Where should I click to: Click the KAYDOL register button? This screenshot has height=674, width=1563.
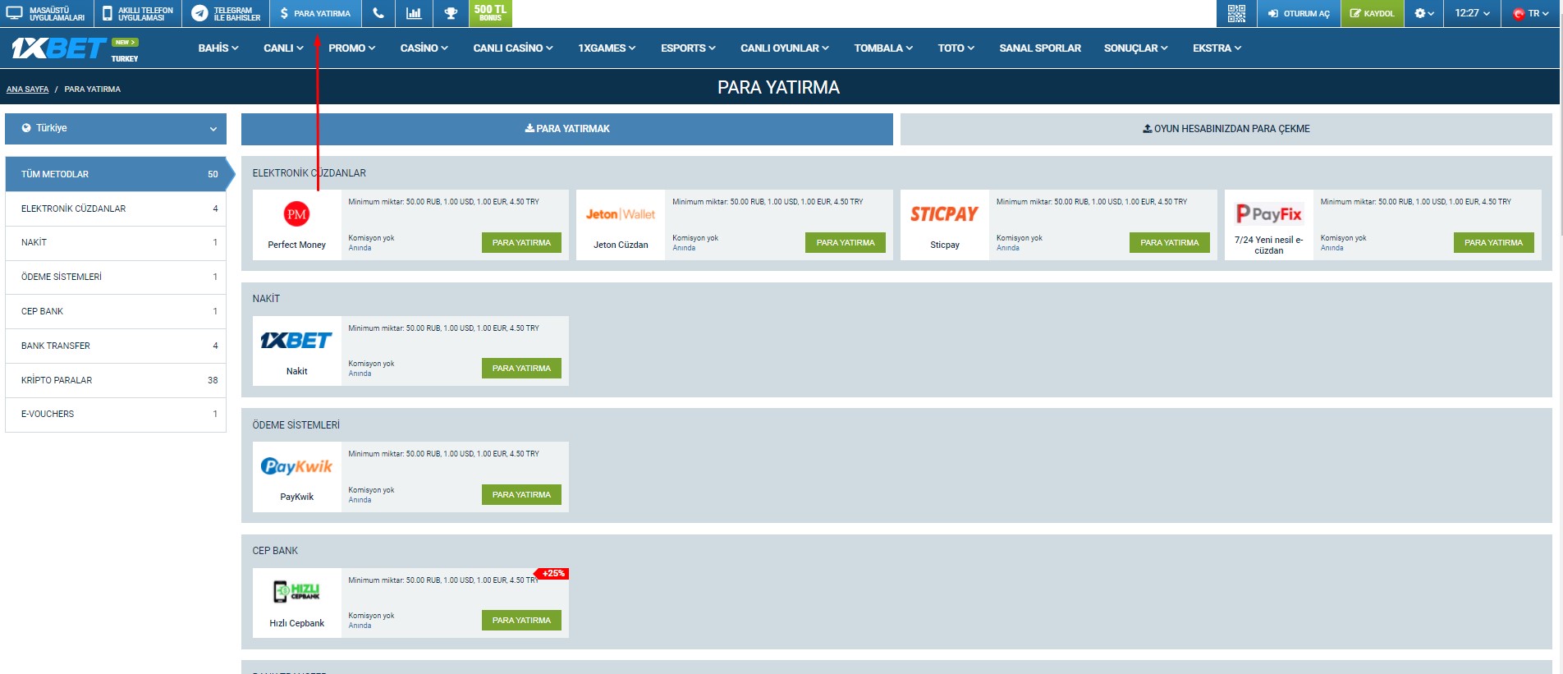click(1372, 13)
